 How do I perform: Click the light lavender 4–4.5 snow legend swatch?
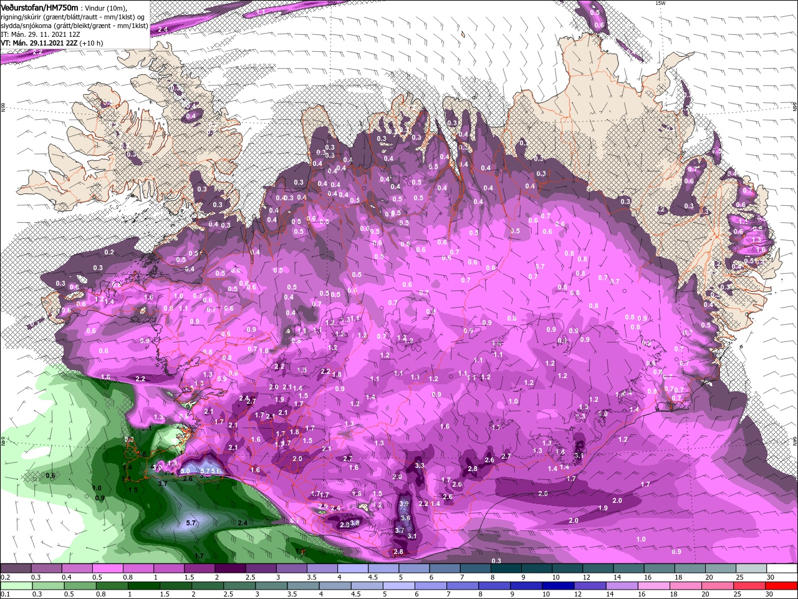[x=352, y=568]
